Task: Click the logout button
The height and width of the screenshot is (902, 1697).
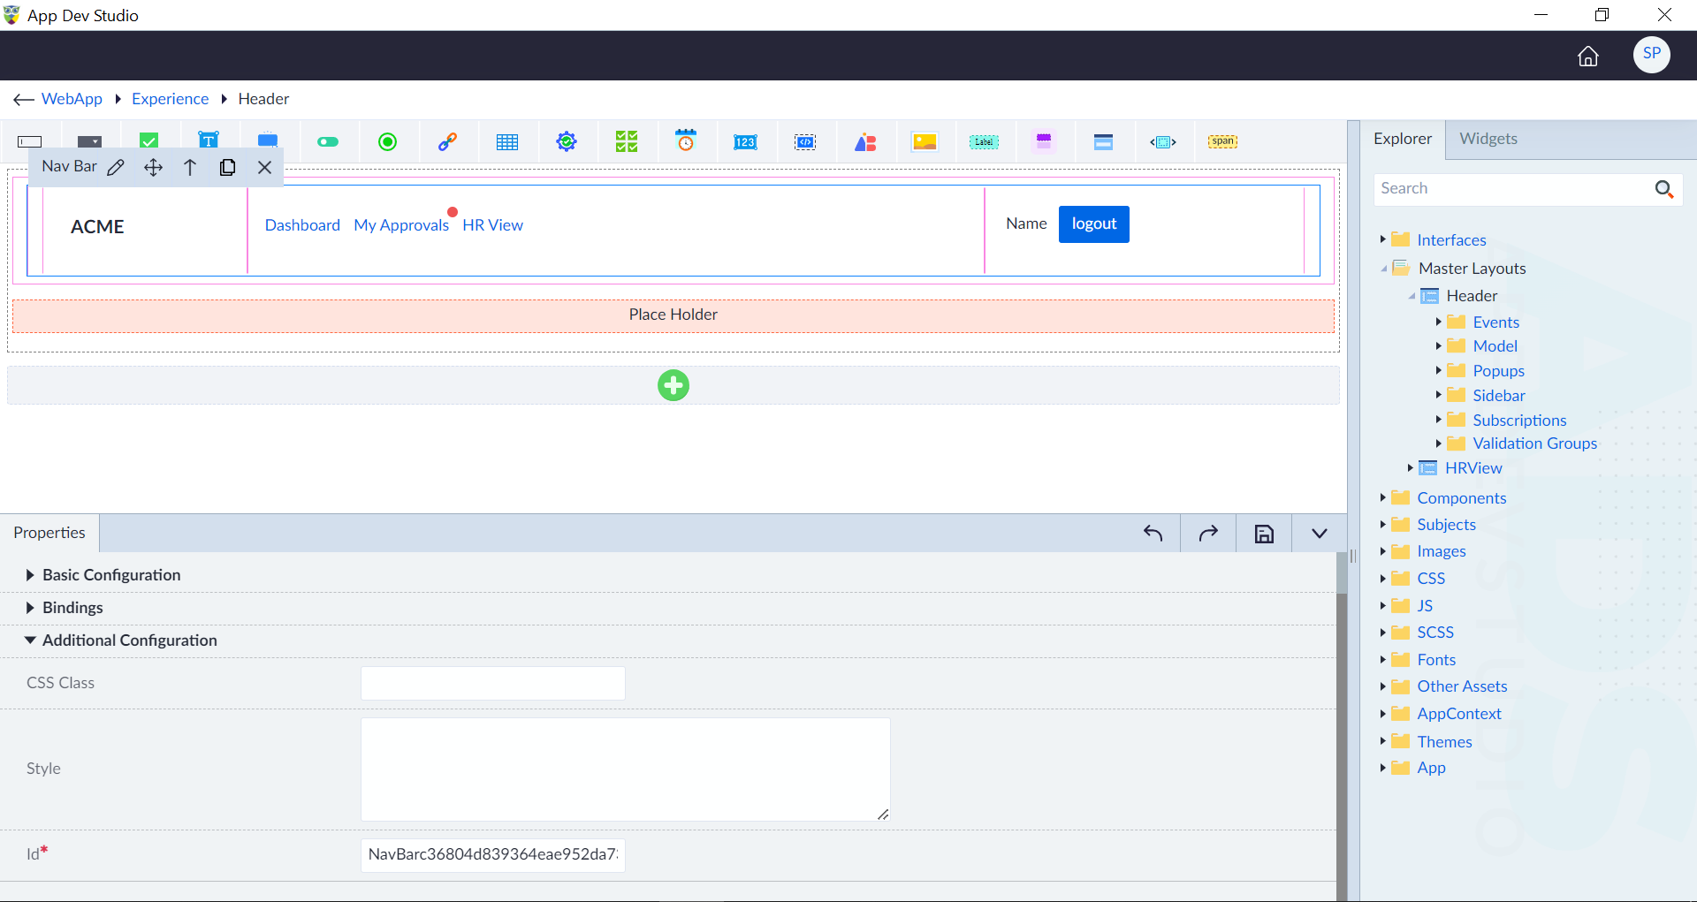Action: (x=1094, y=224)
